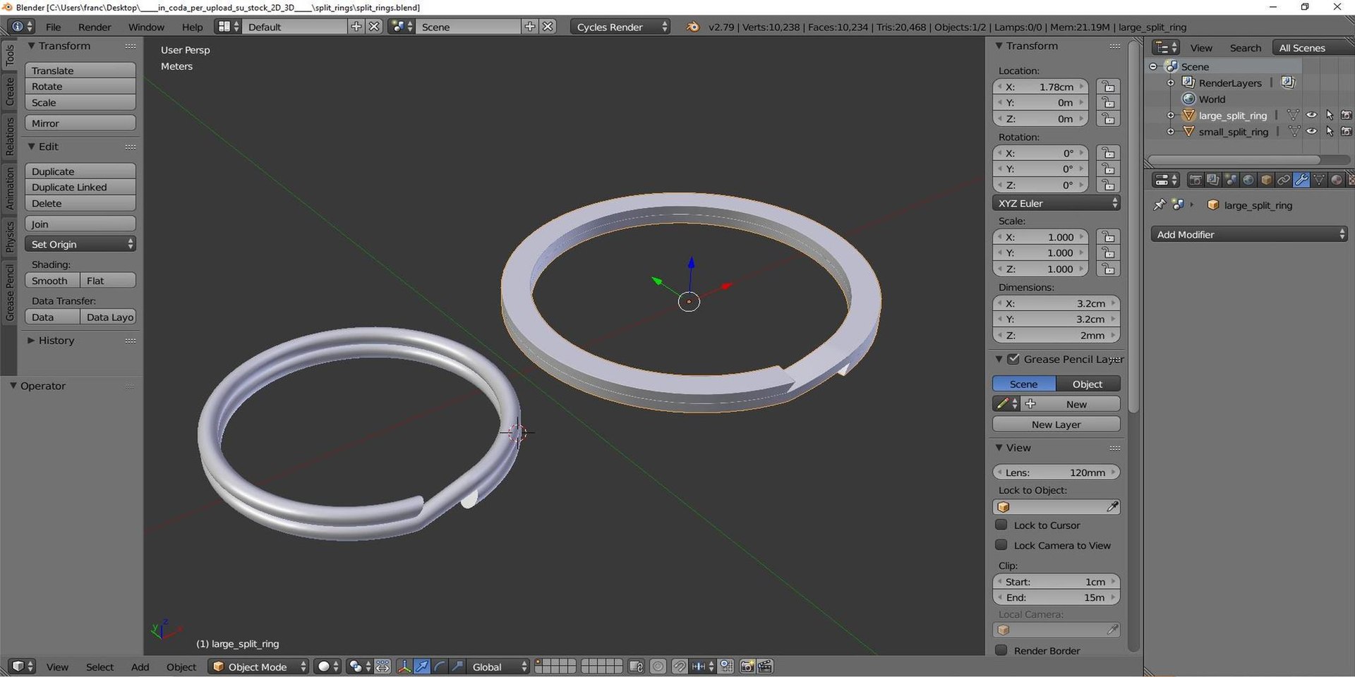Image resolution: width=1355 pixels, height=677 pixels.
Task: Switch to the Create tab in the tool shelf
Action: coord(9,91)
